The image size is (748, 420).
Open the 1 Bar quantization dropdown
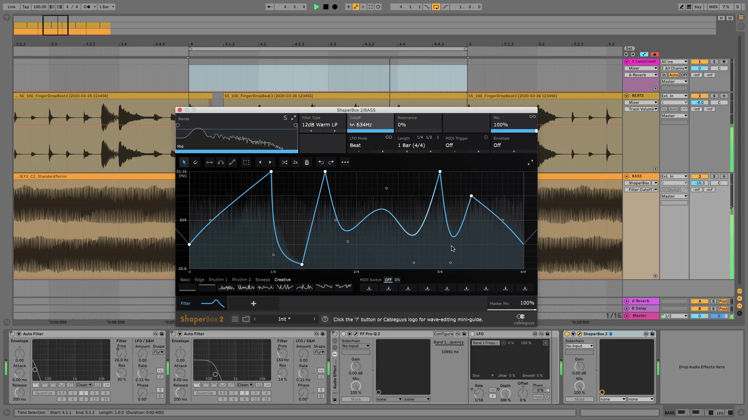tap(106, 7)
